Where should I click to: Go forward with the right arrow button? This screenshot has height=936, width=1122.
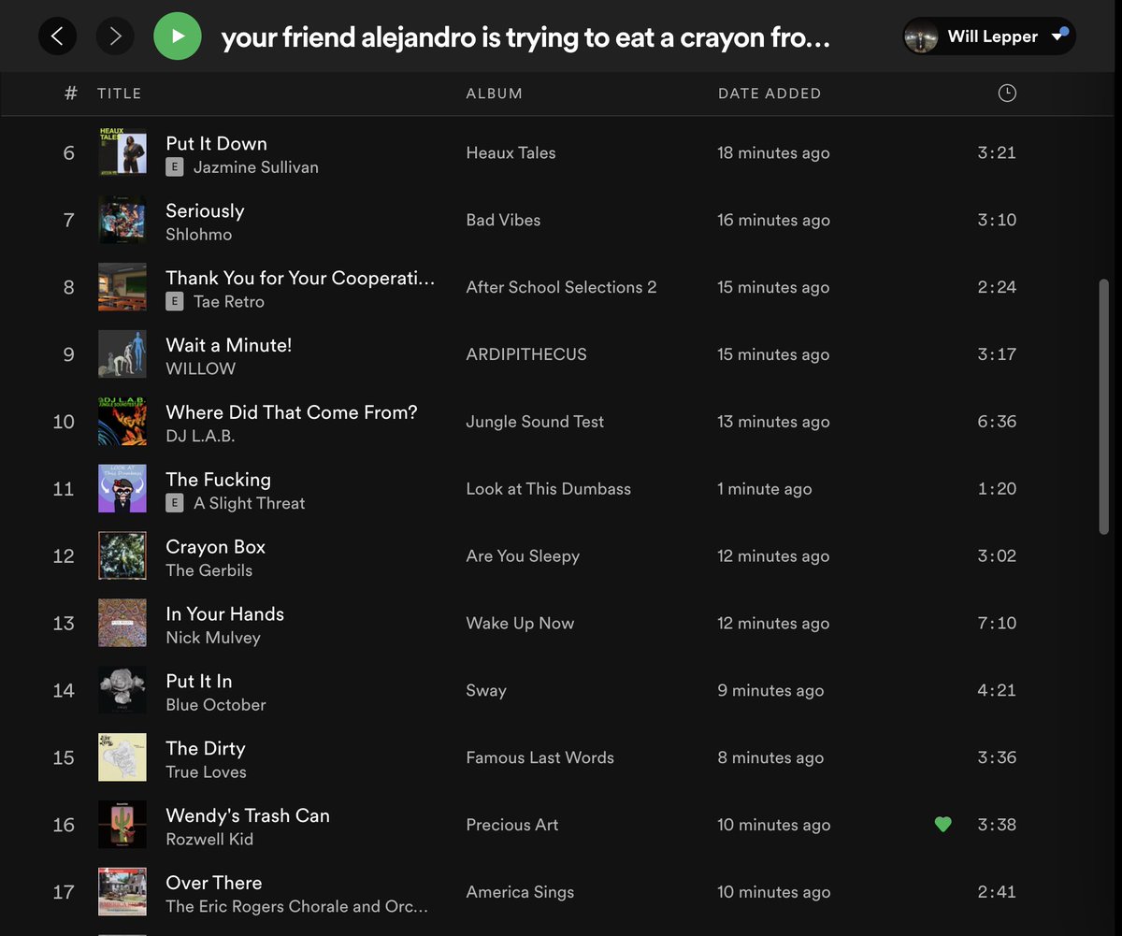[x=115, y=36]
